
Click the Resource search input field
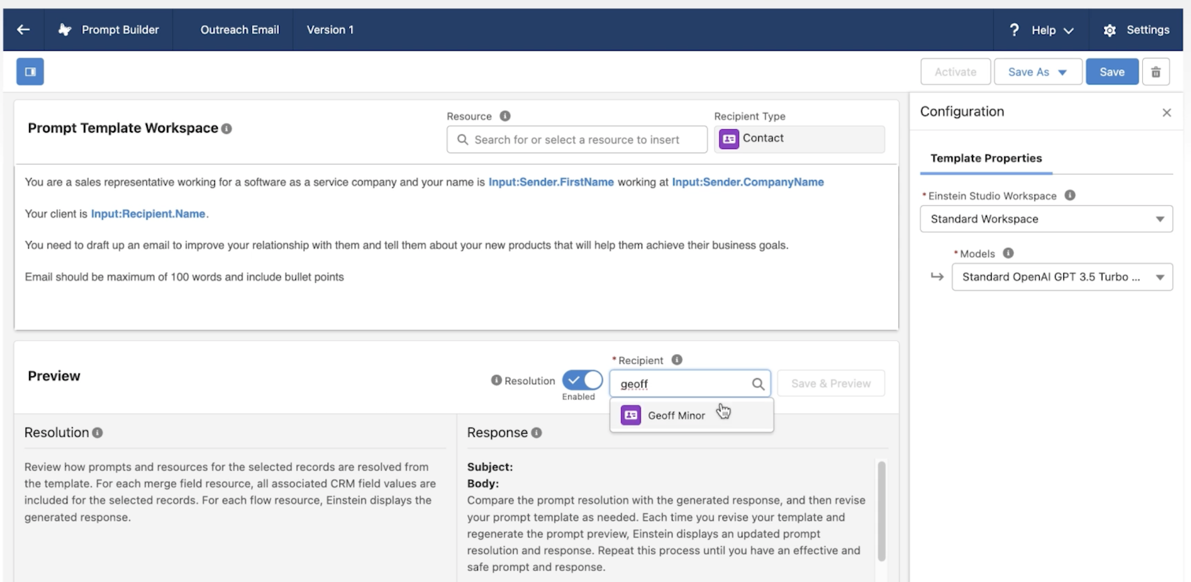(x=577, y=139)
